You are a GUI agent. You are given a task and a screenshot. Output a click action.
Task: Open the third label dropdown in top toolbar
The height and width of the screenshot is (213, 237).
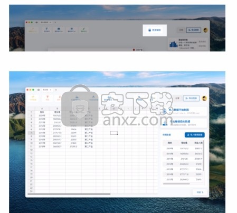click(x=71, y=30)
